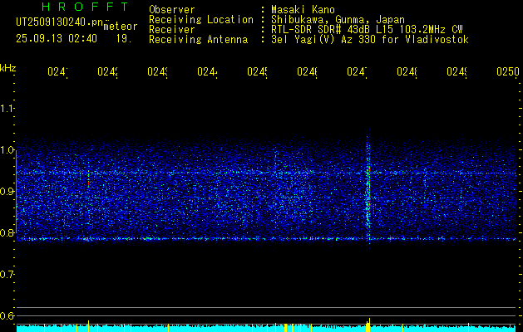This screenshot has height=332, width=523.
Task: Click the 1.0 frequency axis label
Action: [x=7, y=150]
